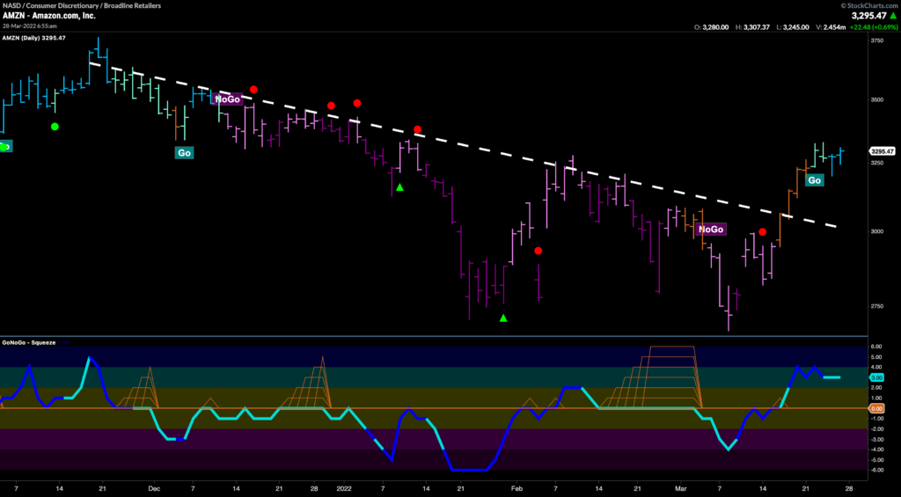901x497 pixels.
Task: Select the Go label in early December
Action: (x=184, y=152)
